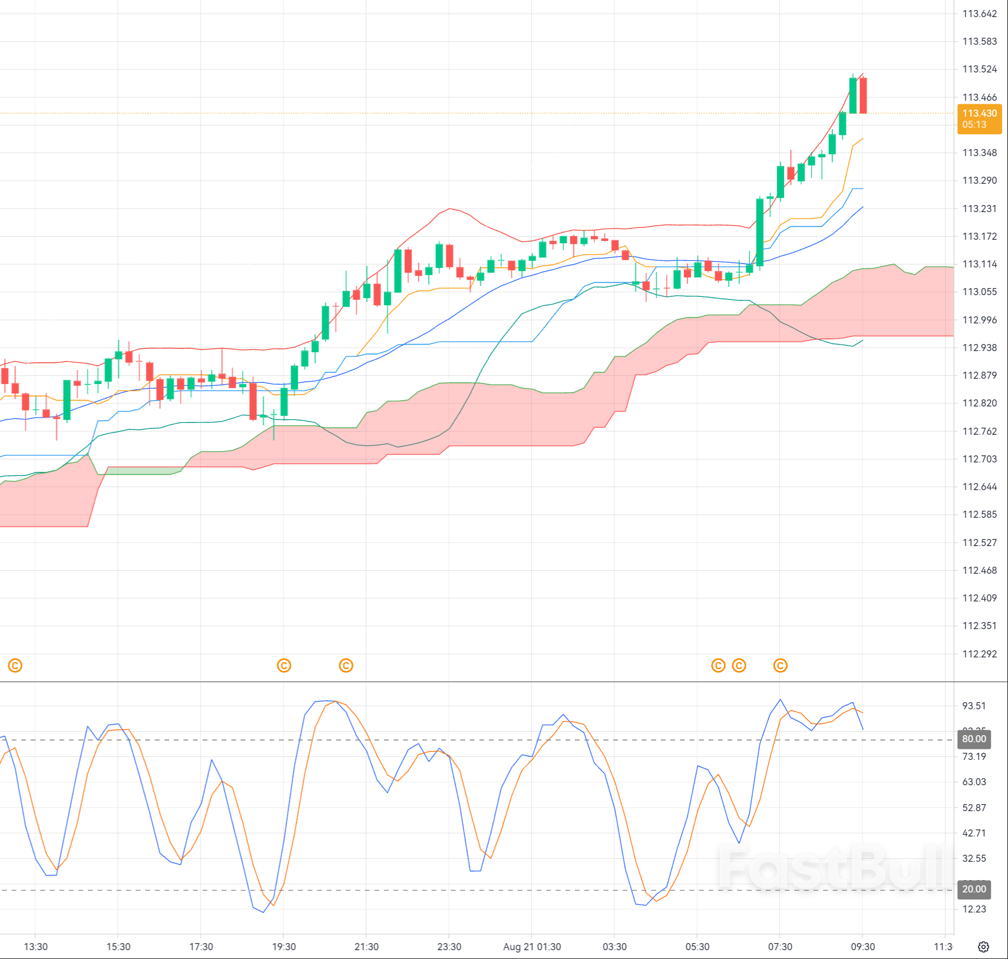Click the 112.996 price axis label
Viewport: 1008px width, 959px height.
[980, 320]
